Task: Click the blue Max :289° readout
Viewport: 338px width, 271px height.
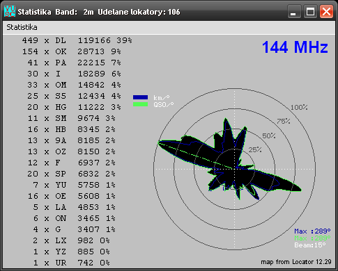Action: pyautogui.click(x=312, y=231)
